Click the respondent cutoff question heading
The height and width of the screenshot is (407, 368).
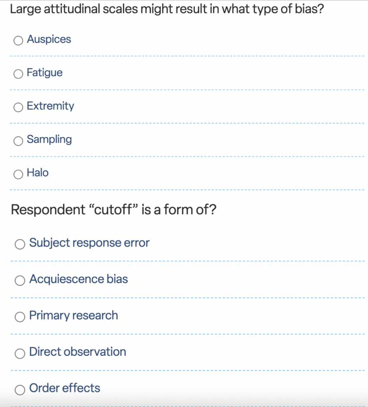(114, 209)
